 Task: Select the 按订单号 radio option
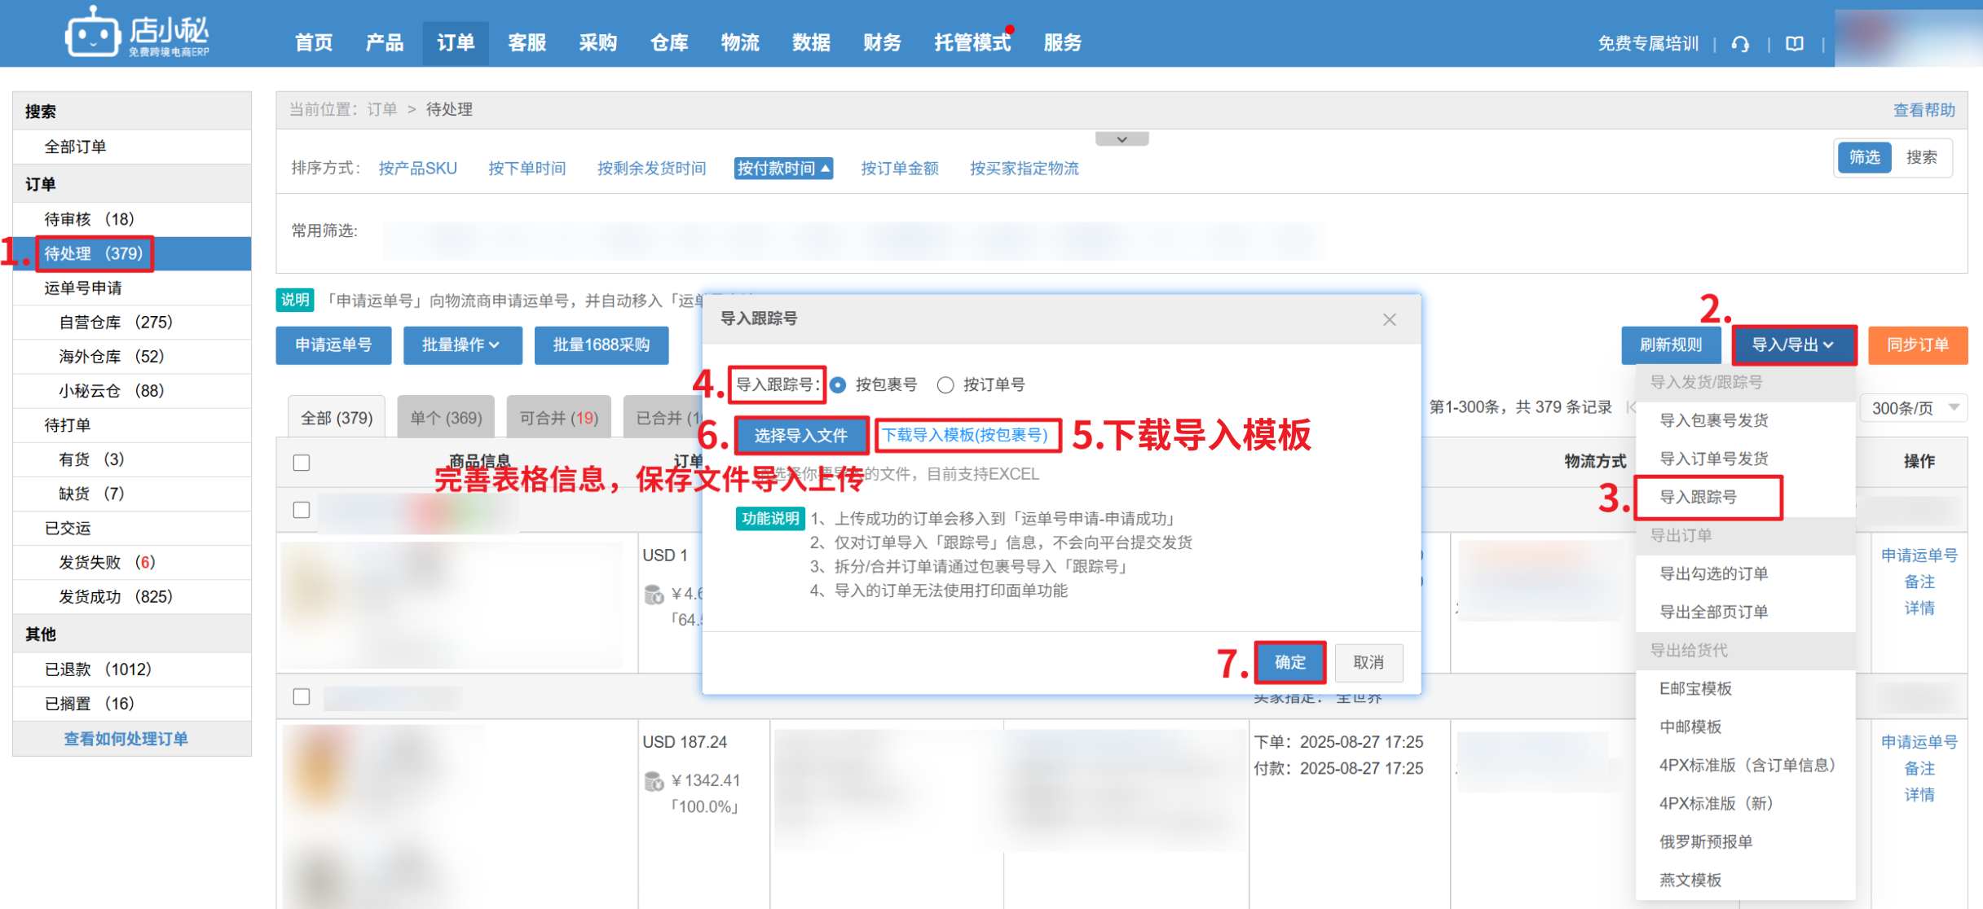(945, 385)
